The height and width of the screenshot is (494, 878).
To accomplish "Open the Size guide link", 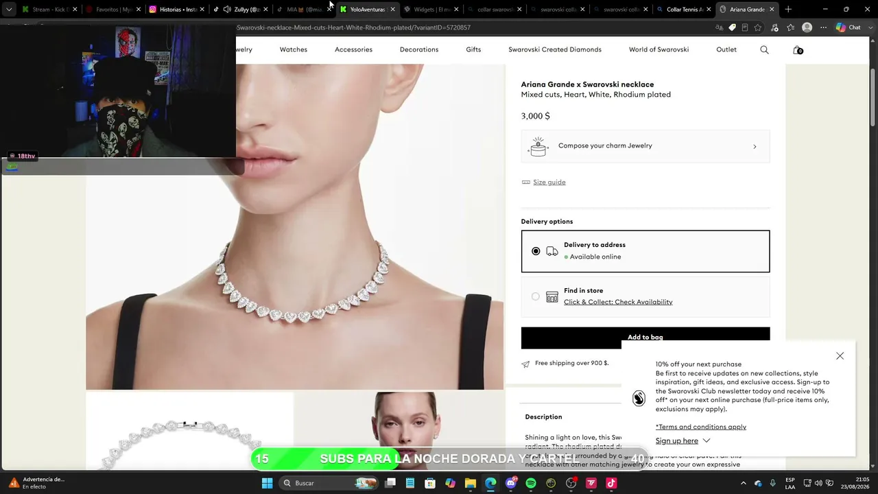I will point(549,183).
